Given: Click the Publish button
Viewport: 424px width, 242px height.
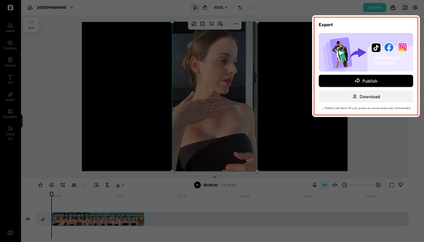Looking at the screenshot, I should coord(366,81).
